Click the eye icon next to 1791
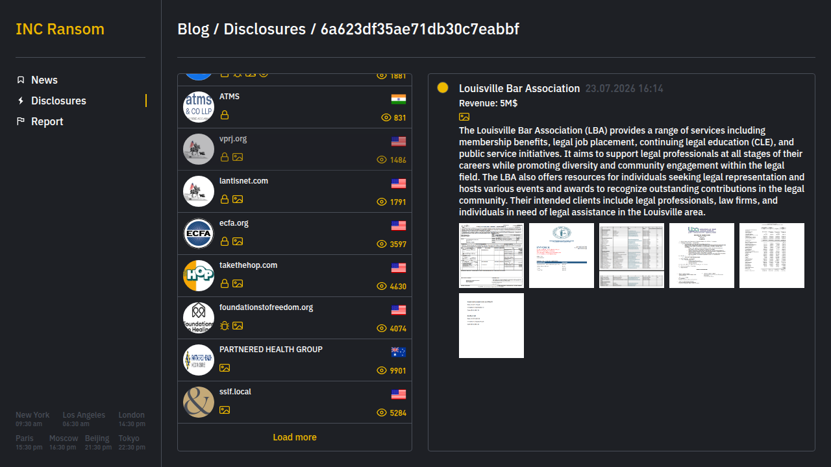This screenshot has width=831, height=467. (382, 202)
